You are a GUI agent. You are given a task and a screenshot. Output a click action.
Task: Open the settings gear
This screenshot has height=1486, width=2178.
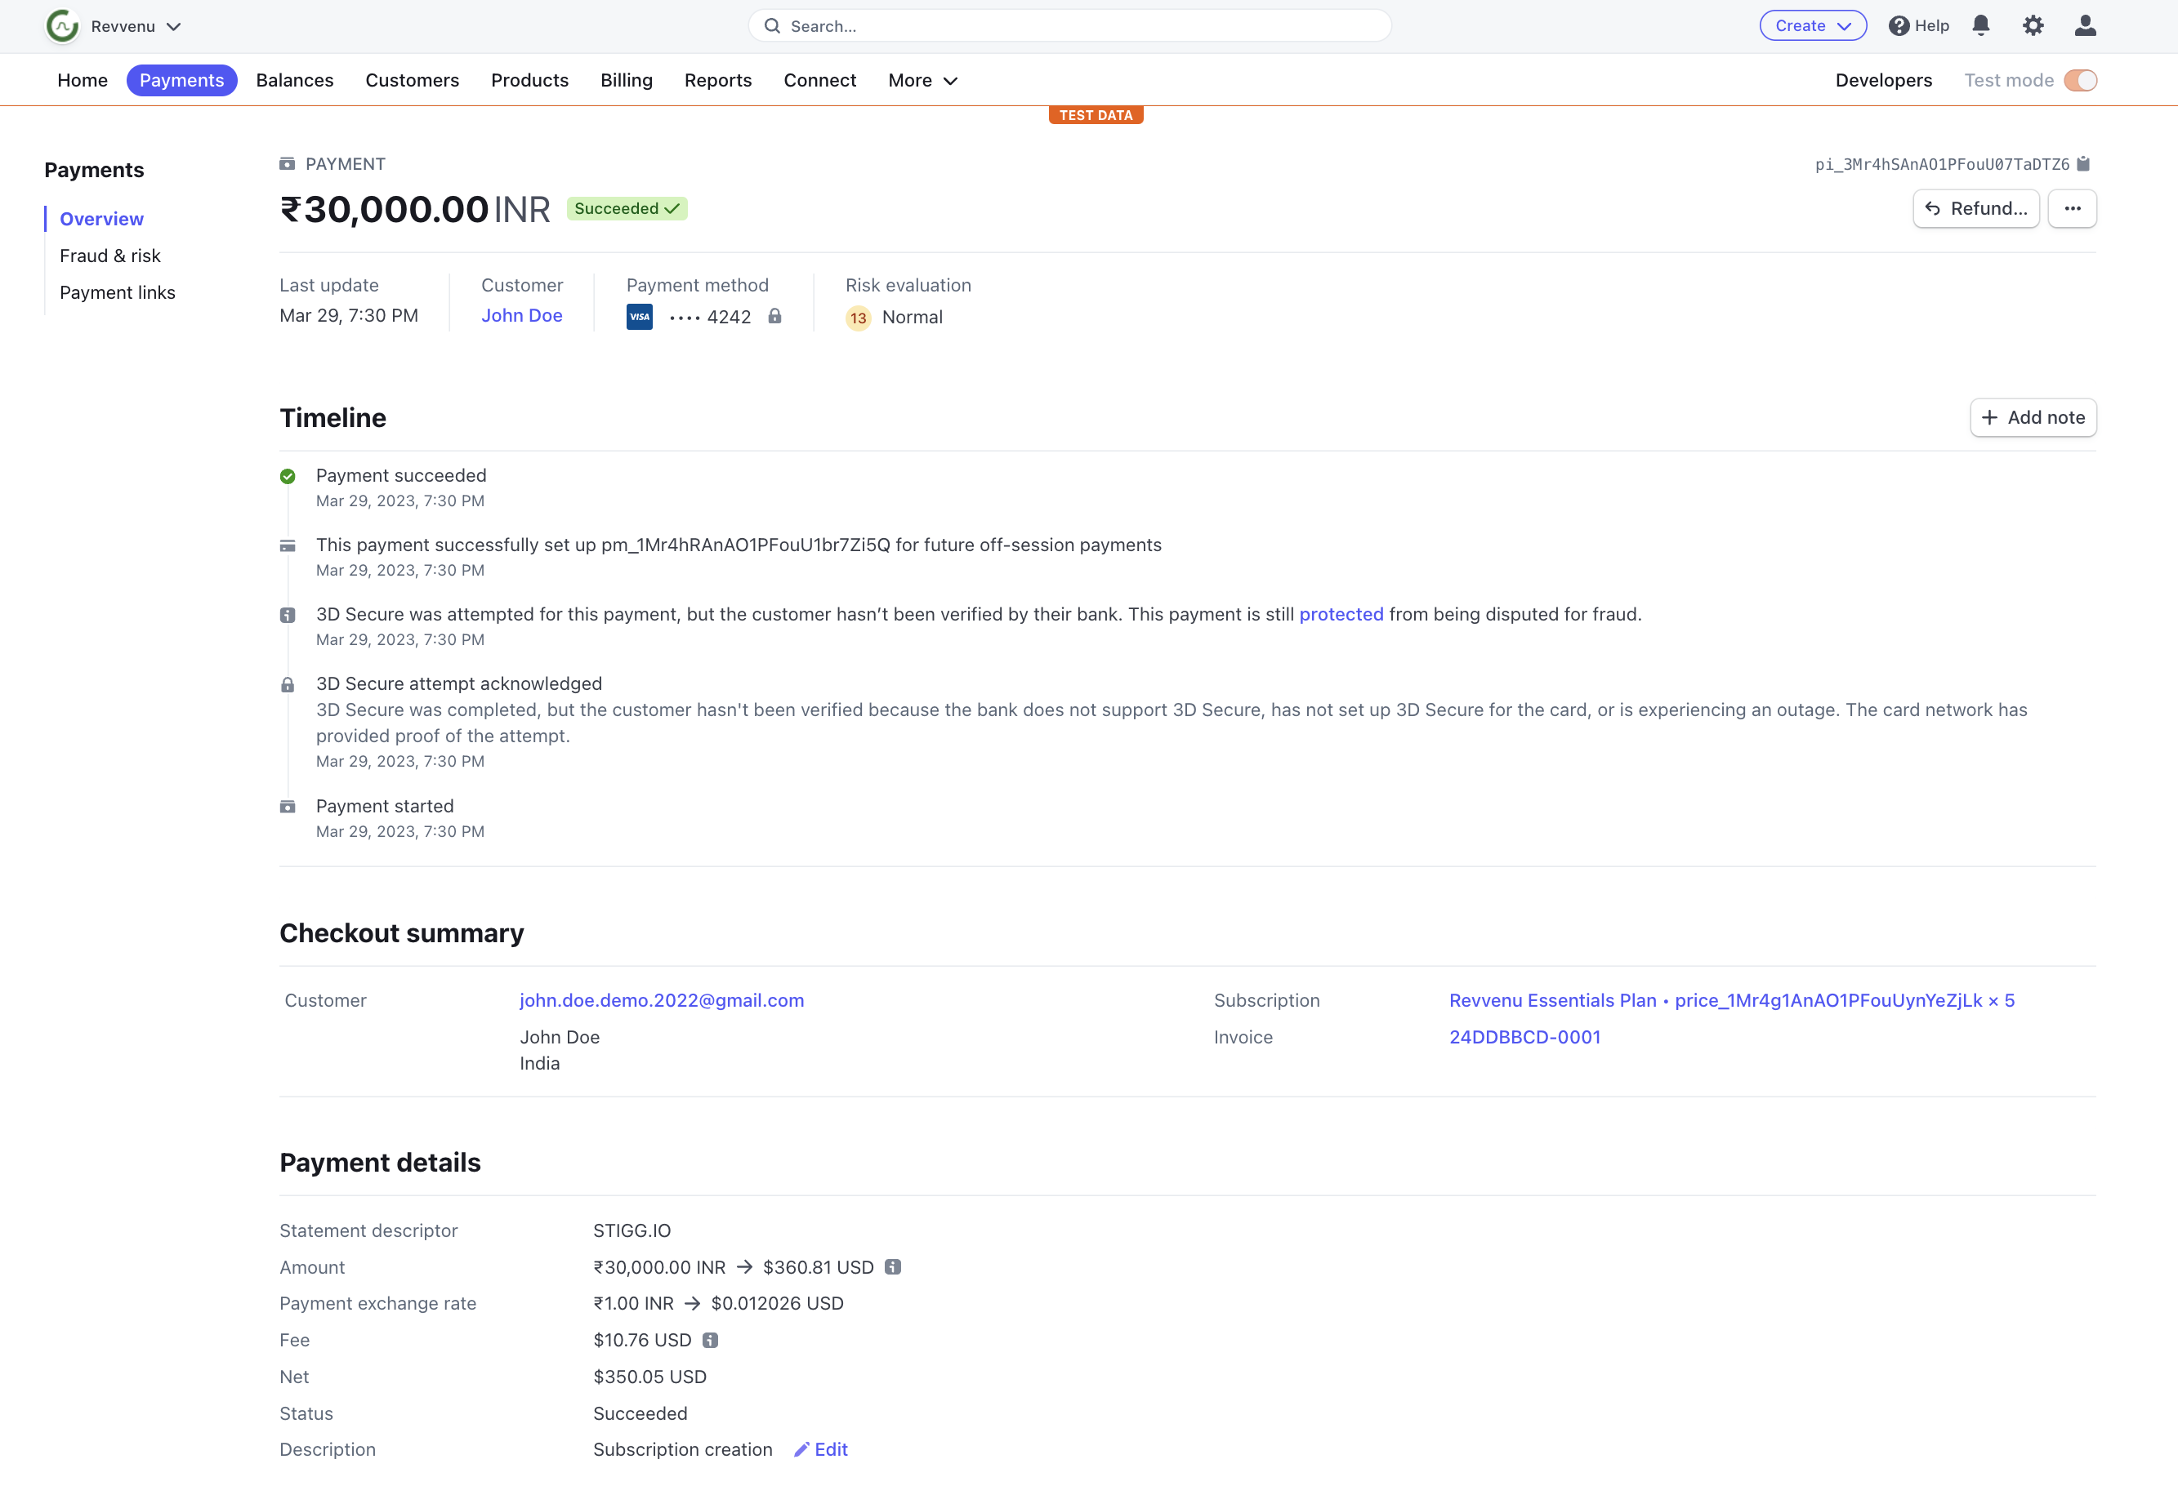point(2032,25)
